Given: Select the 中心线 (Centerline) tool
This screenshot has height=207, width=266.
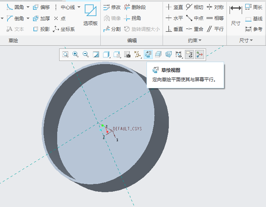Looking at the screenshot, I should tap(65, 7).
